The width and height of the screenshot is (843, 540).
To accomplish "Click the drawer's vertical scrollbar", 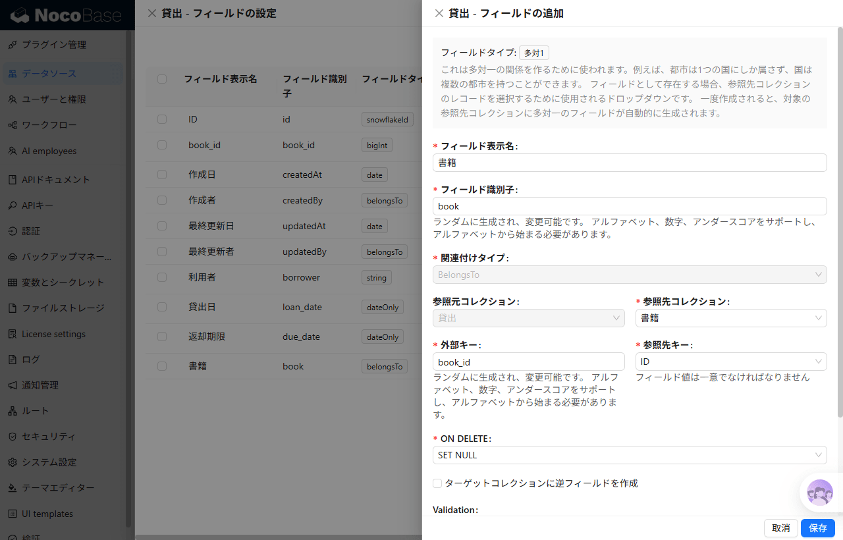I will pyautogui.click(x=840, y=221).
